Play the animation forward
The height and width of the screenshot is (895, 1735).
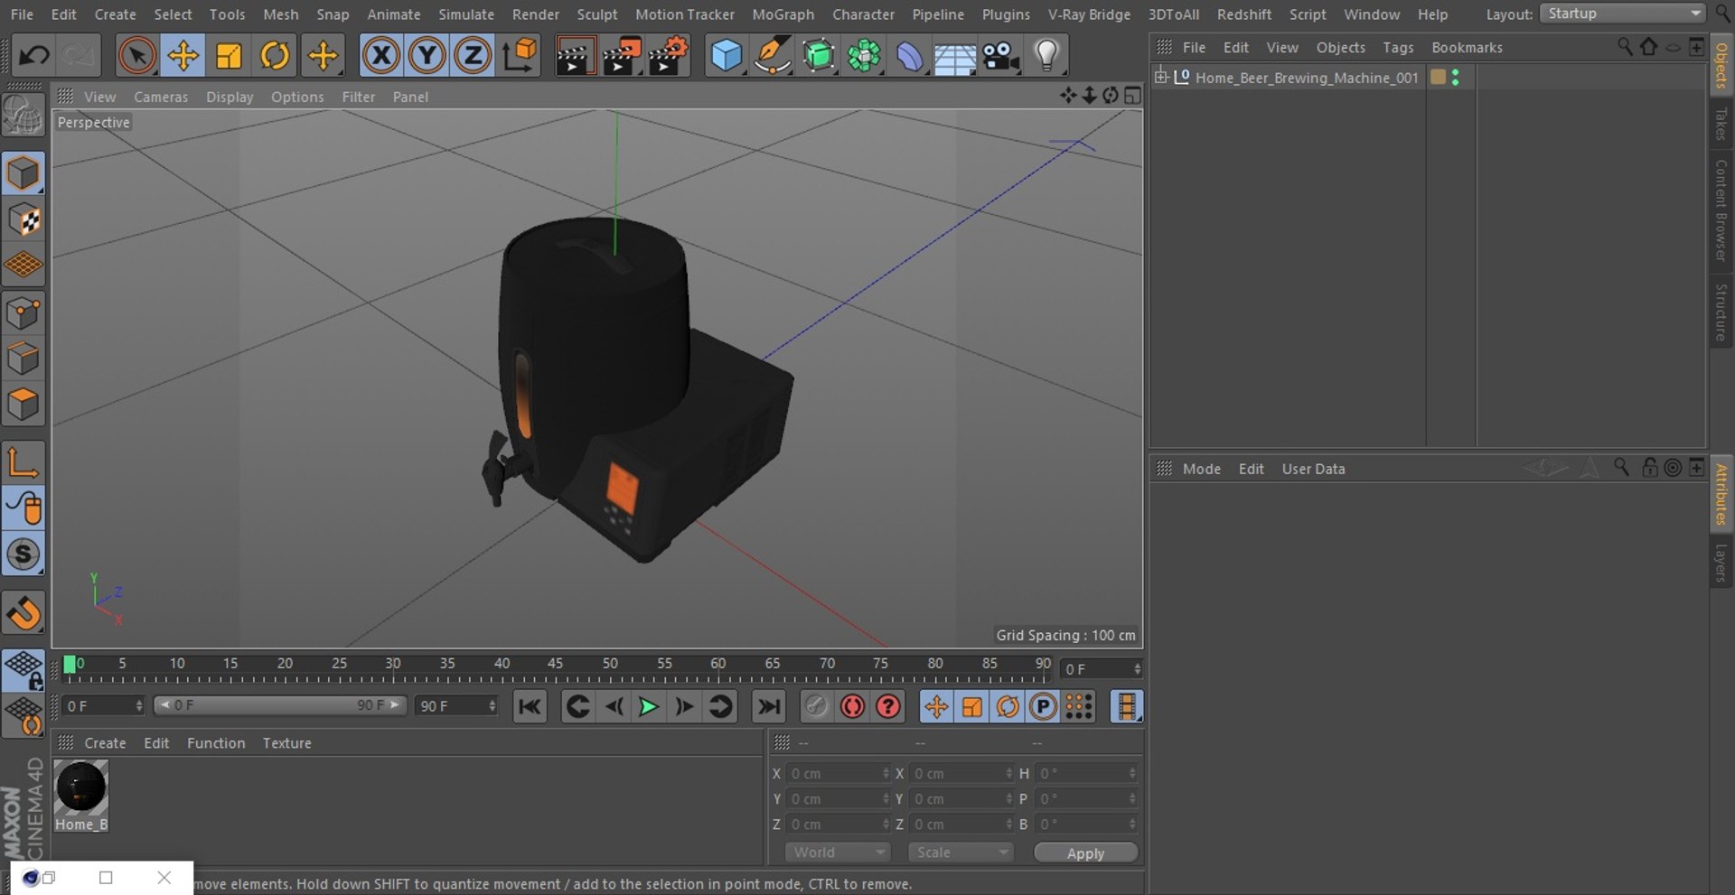tap(648, 707)
